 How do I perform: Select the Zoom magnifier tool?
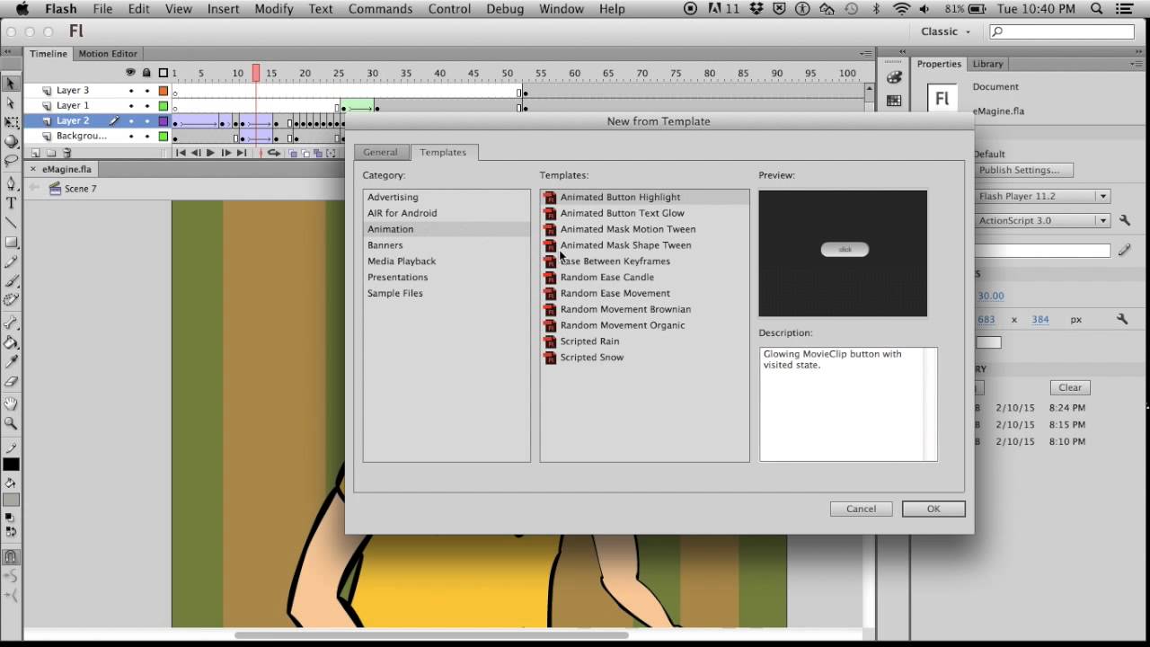pyautogui.click(x=11, y=423)
